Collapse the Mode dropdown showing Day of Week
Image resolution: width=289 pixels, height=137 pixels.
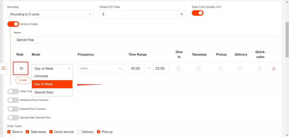click(x=52, y=68)
